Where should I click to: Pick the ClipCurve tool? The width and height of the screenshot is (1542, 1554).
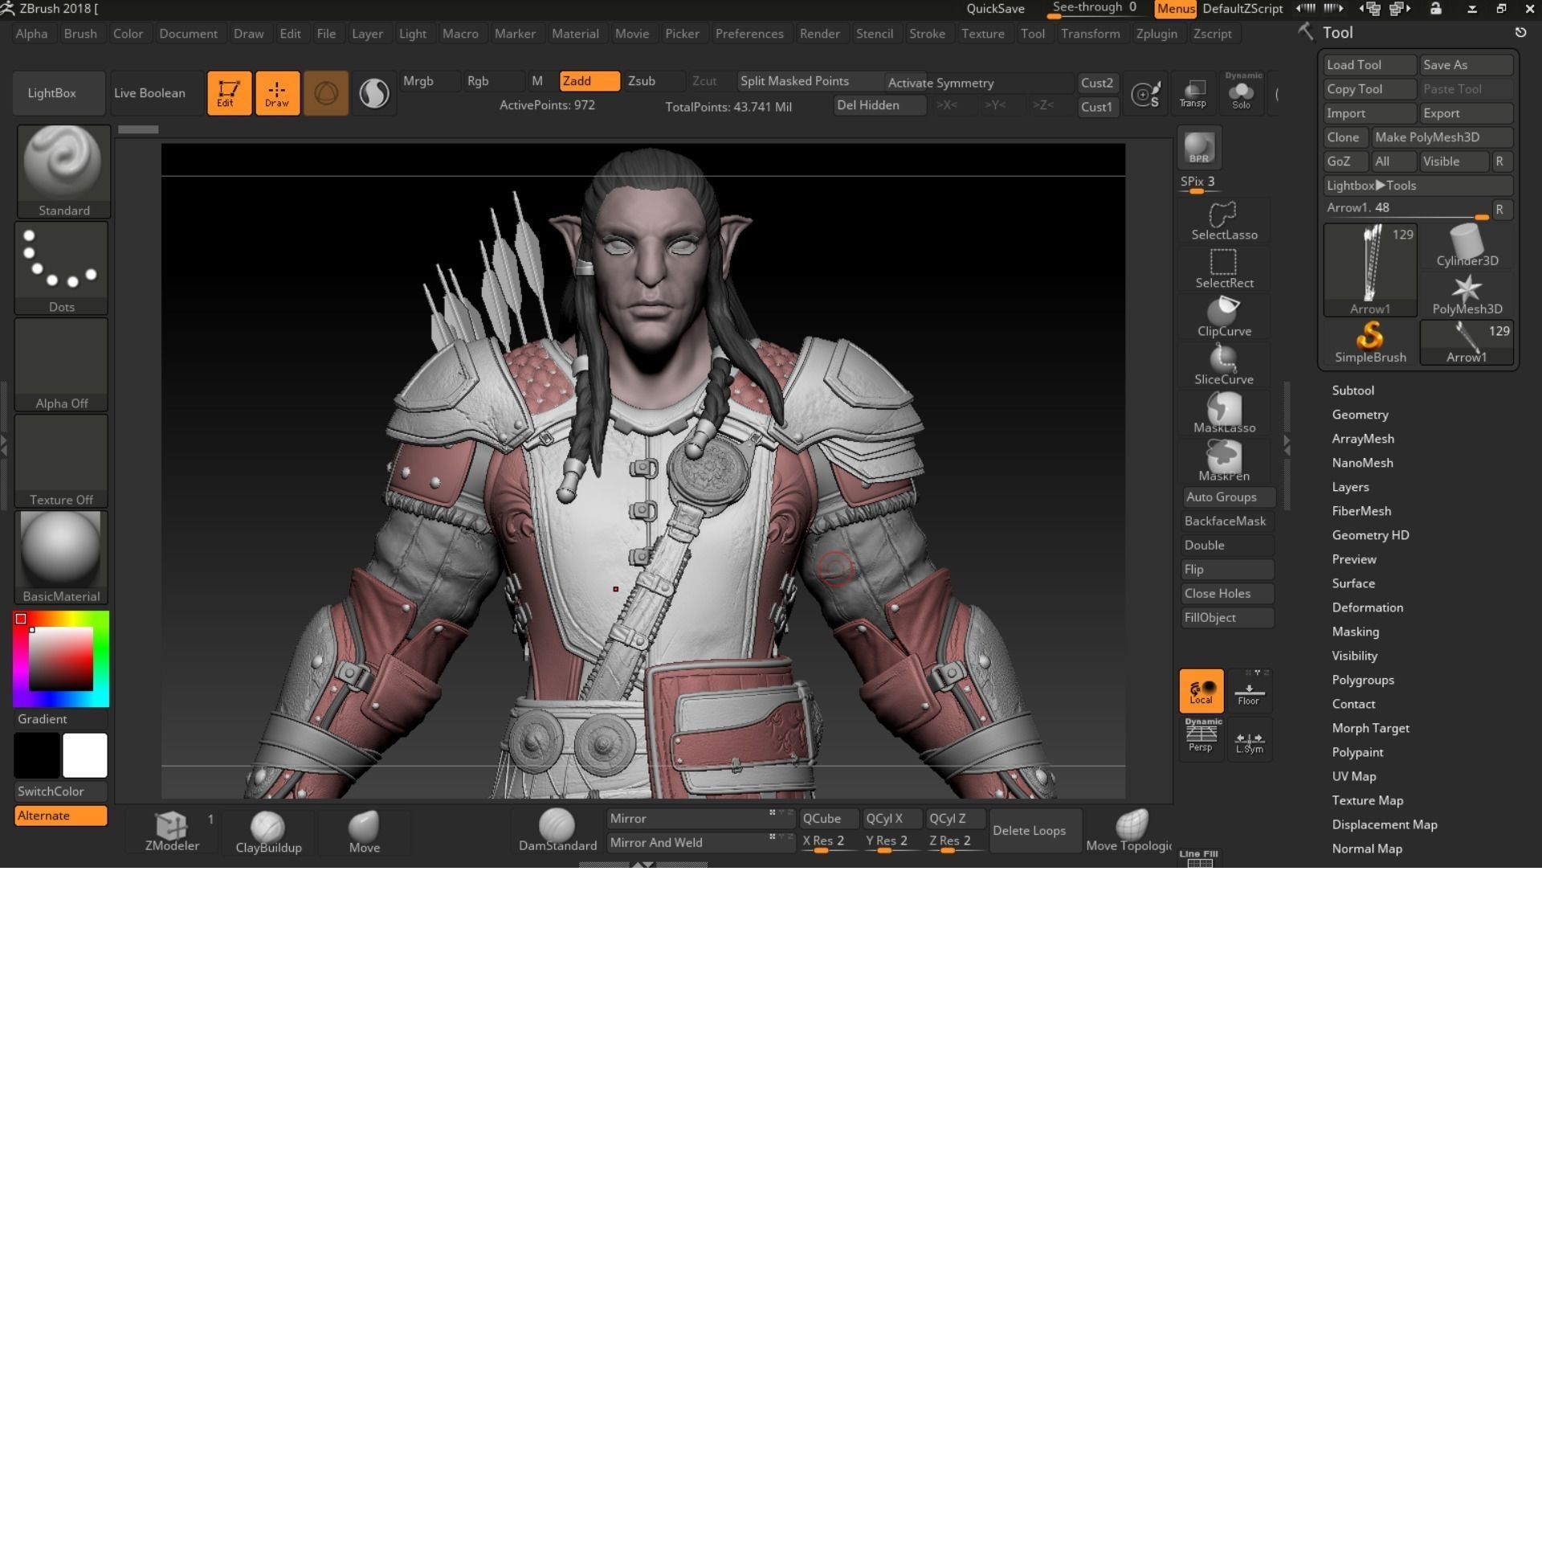(x=1223, y=316)
